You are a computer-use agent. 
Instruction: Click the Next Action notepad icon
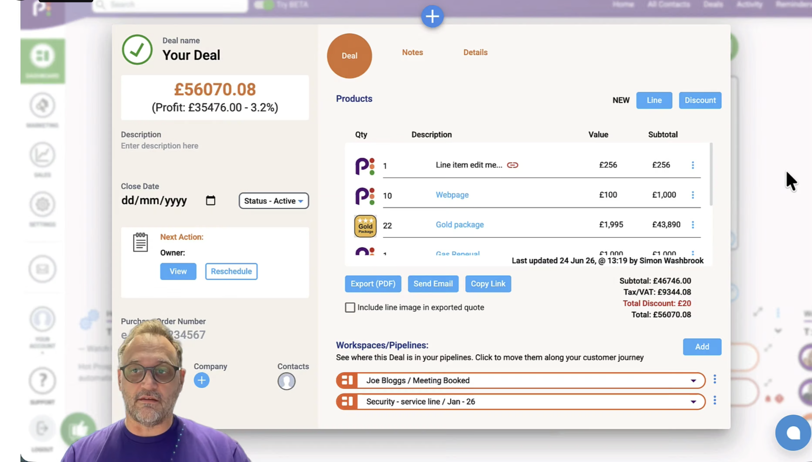(x=140, y=242)
